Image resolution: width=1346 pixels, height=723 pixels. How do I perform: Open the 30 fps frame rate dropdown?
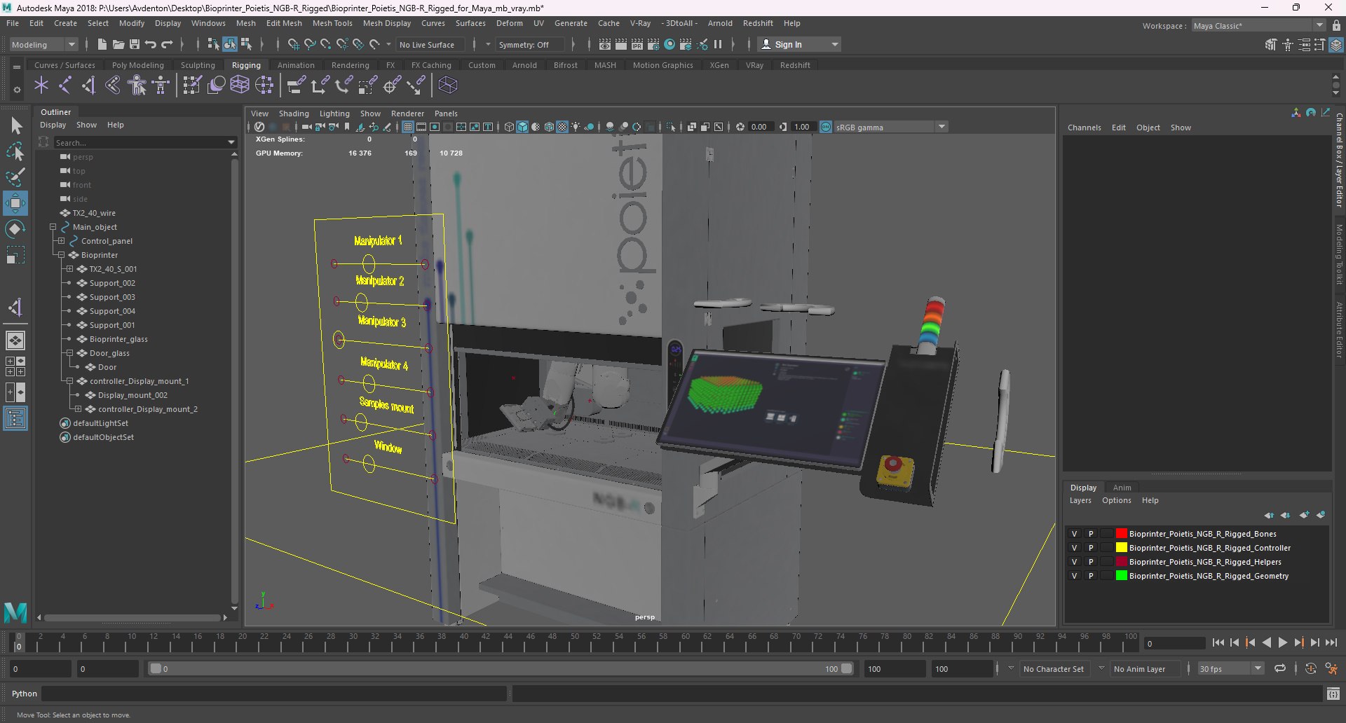(1230, 668)
